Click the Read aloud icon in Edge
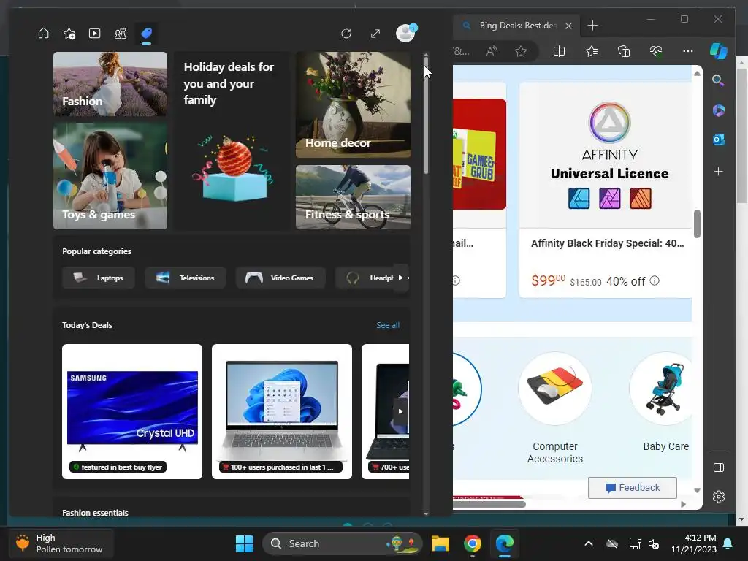The image size is (748, 561). [492, 51]
